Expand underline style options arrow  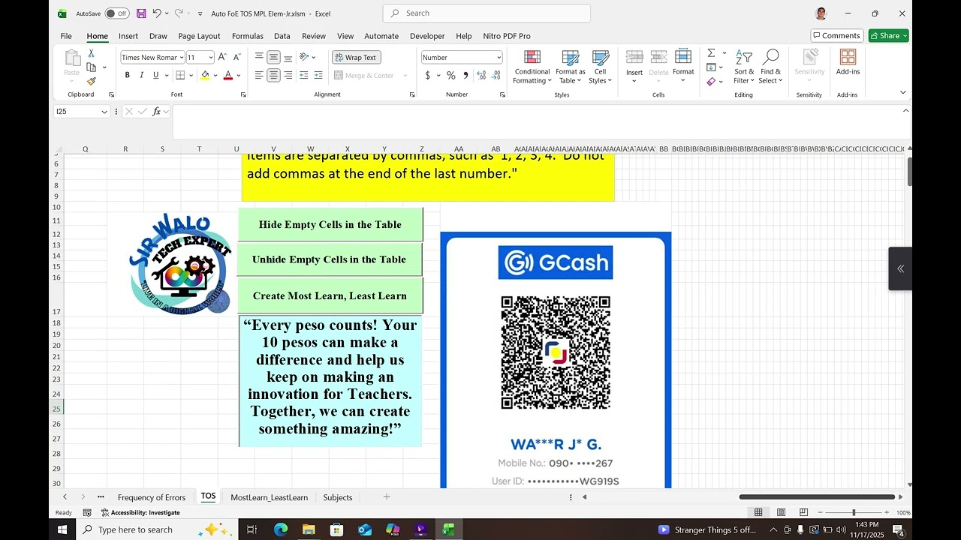(x=166, y=75)
